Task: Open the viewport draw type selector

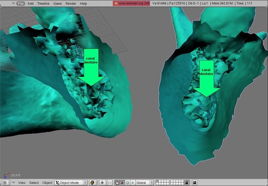Action: click(93, 183)
